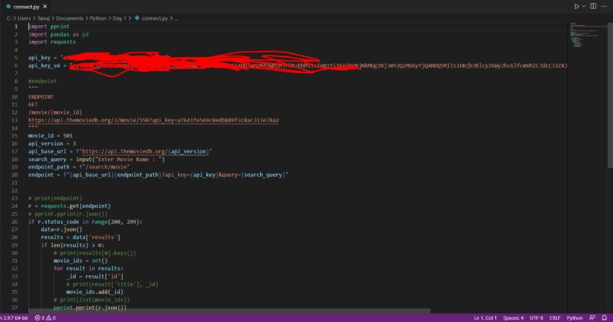This screenshot has width=613, height=322.
Task: Click 'r = requests.get(endpoint)' line
Action: click(x=69, y=206)
